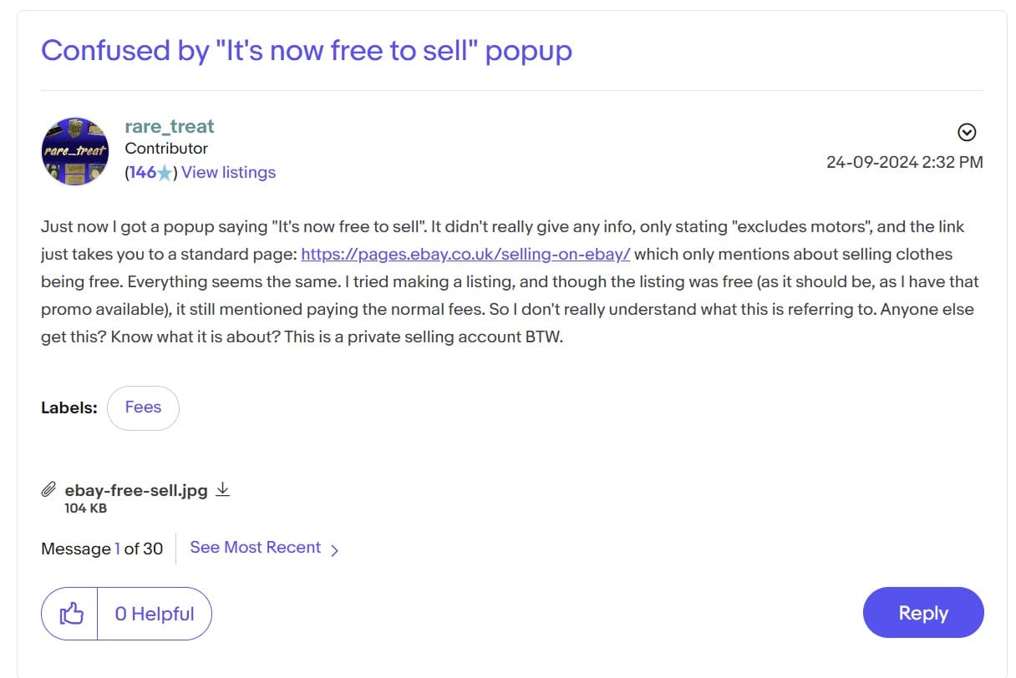Click message number 1 link
Screen dimensions: 1016x678
click(x=117, y=549)
